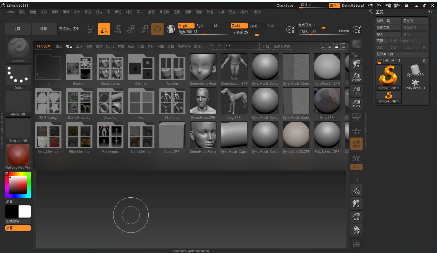The width and height of the screenshot is (437, 253).
Task: Click the 缩放 zoom view icon
Action: (356, 217)
